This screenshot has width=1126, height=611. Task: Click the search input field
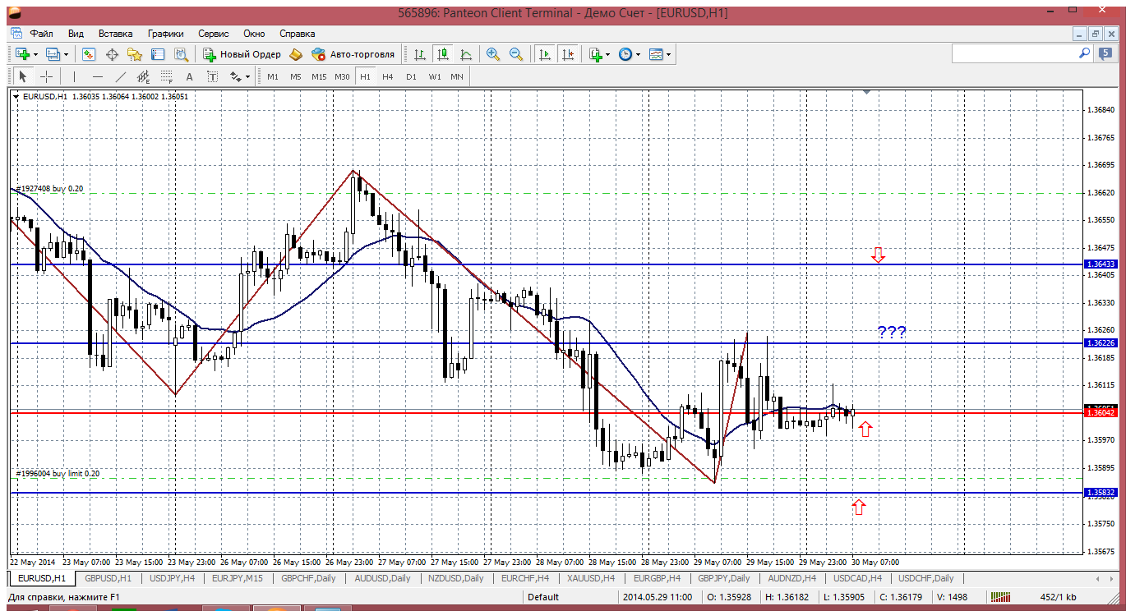[1015, 53]
